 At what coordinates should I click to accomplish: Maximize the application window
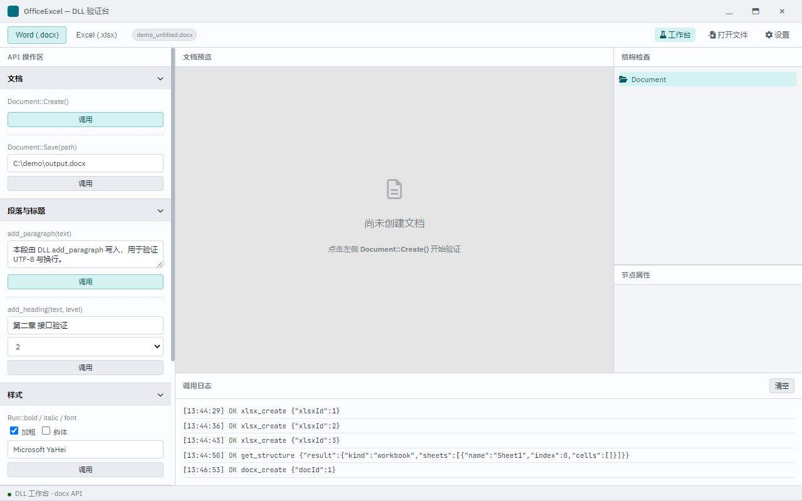[x=756, y=11]
